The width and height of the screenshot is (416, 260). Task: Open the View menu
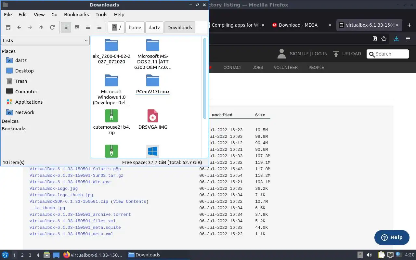[x=39, y=15]
